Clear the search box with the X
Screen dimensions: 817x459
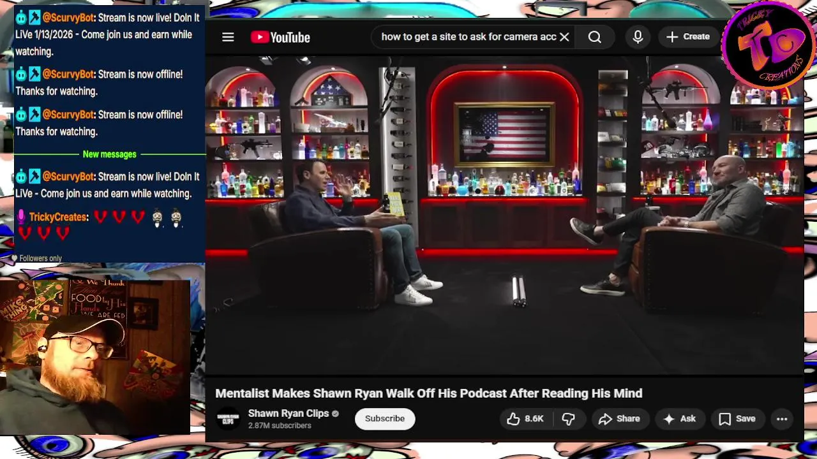click(564, 37)
